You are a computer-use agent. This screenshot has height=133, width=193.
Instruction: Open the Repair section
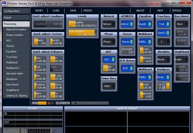[16, 18]
